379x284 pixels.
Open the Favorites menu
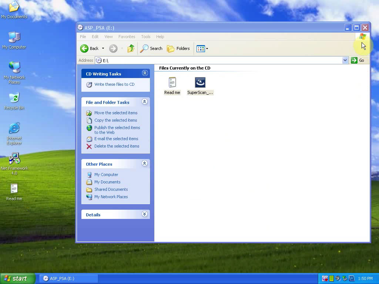click(x=127, y=37)
